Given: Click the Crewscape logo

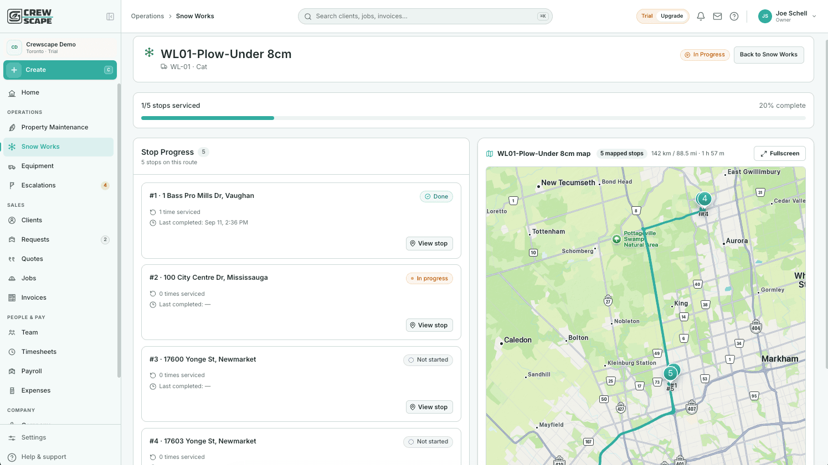Looking at the screenshot, I should click(29, 17).
